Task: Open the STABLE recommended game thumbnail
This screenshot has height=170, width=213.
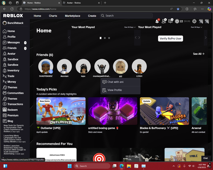Action: click(x=184, y=155)
